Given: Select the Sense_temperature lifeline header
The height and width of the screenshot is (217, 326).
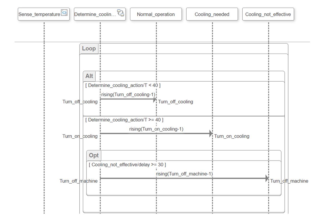Looking at the screenshot, I should [x=39, y=14].
